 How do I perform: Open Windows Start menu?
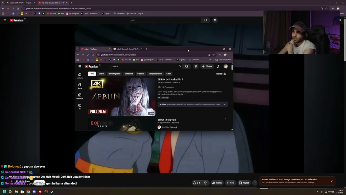pos(4,192)
